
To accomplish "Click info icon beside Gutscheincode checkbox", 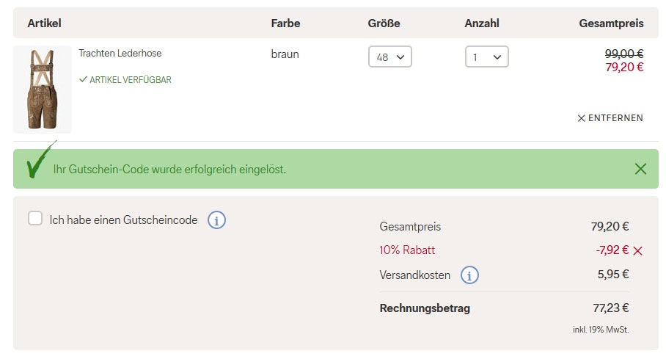I will (x=216, y=220).
